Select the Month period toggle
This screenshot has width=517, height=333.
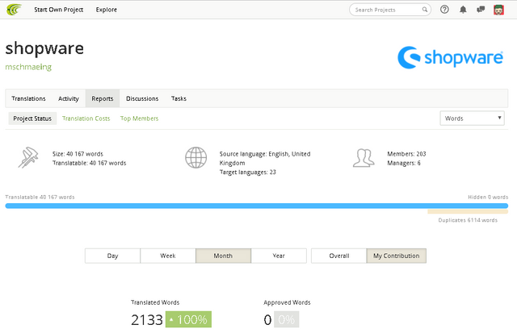(x=223, y=256)
